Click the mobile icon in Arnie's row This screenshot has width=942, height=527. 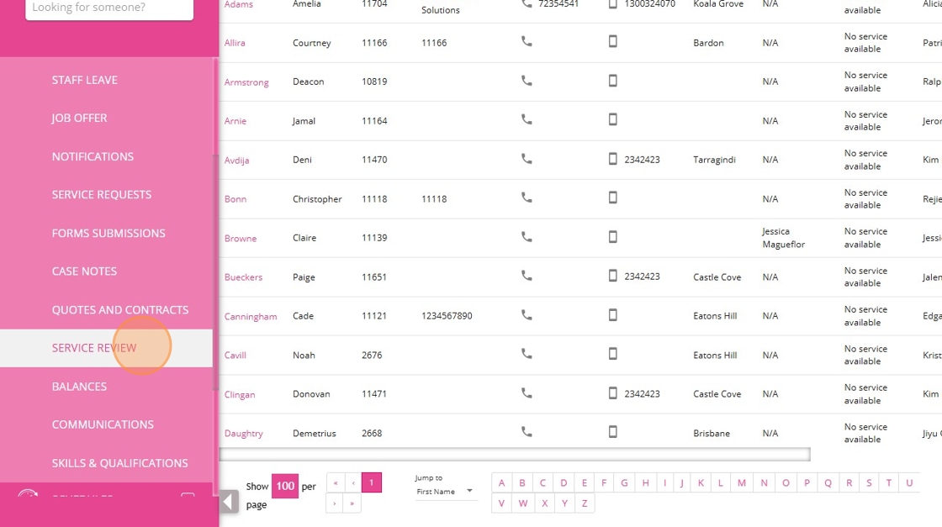(613, 119)
